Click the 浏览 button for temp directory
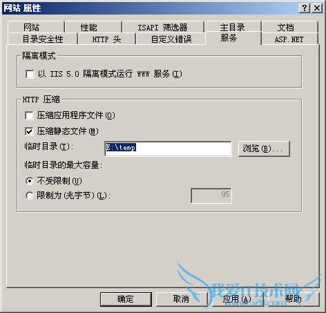The image size is (326, 313). coord(264,149)
